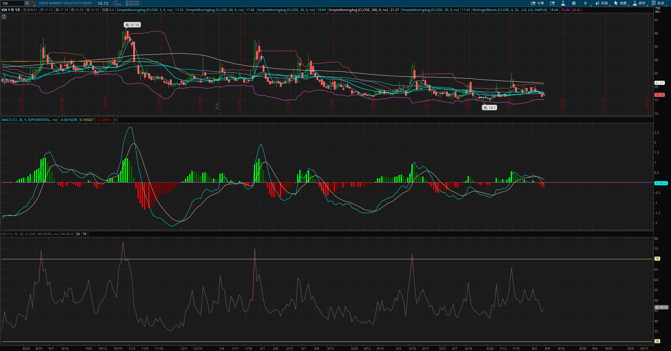Click the RSI overbought 70 axis bubble
Image resolution: width=671 pixels, height=351 pixels.
pos(657,259)
